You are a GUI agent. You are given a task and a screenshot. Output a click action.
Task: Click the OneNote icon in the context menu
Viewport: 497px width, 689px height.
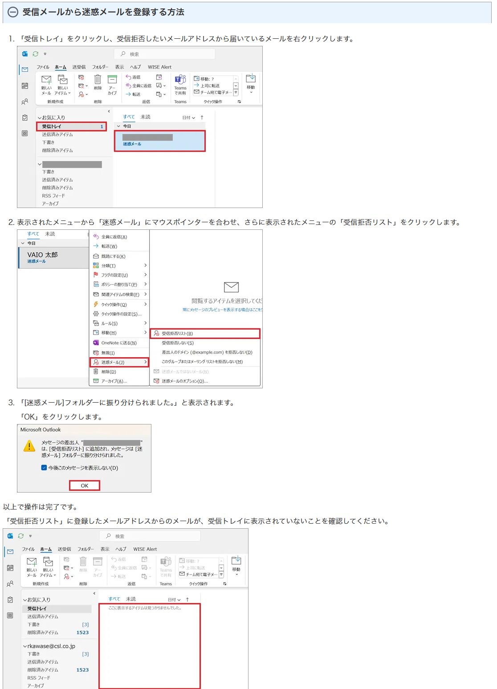point(96,342)
